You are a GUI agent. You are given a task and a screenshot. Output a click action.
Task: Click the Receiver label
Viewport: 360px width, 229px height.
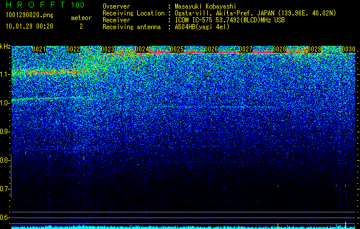[x=116, y=20]
